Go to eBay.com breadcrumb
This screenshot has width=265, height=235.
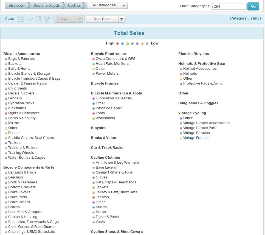(x=17, y=5)
